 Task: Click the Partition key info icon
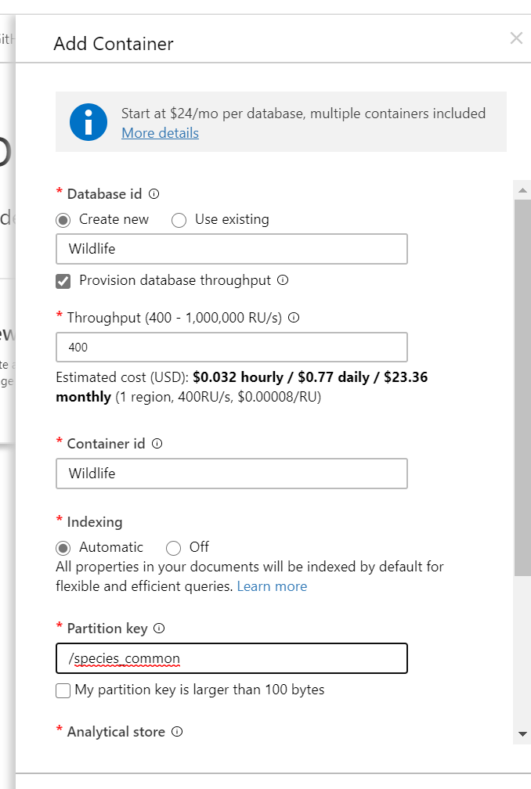coord(159,629)
